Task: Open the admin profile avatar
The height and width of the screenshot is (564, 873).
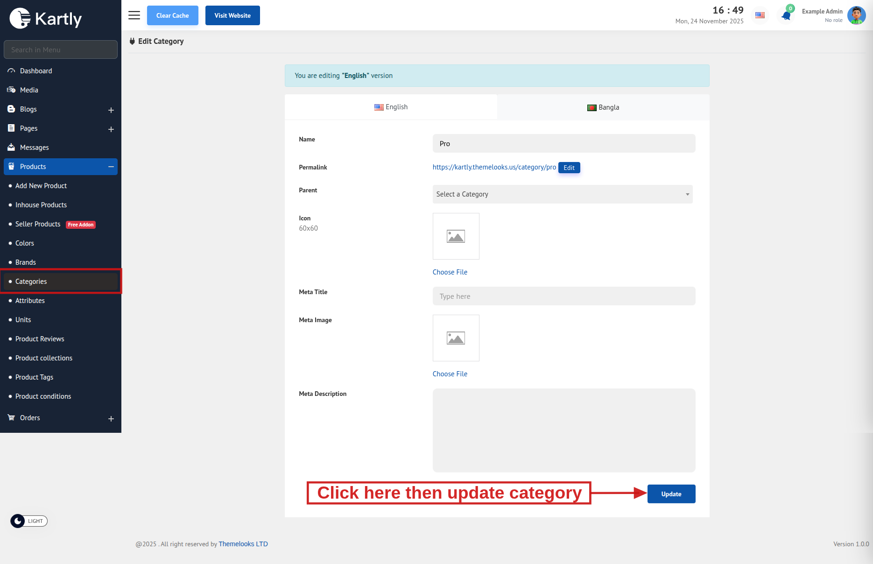Action: pos(856,15)
